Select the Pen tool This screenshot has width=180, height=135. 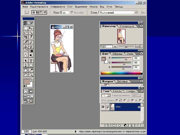(26, 65)
